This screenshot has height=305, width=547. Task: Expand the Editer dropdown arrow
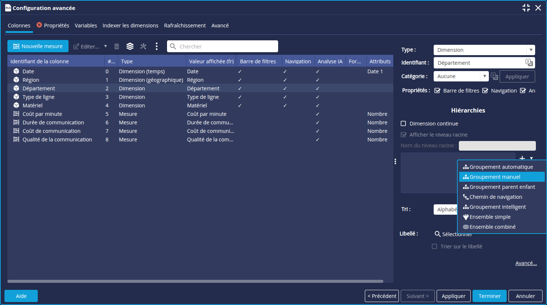(x=106, y=46)
